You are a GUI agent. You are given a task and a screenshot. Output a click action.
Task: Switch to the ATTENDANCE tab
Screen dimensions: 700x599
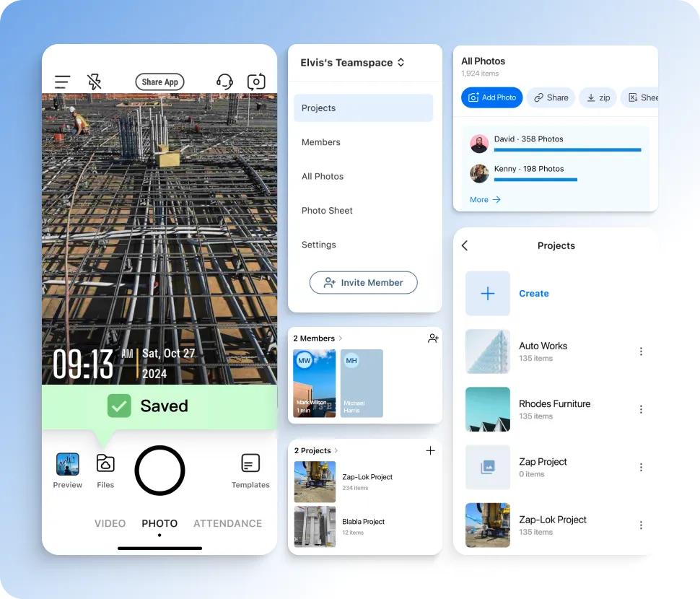tap(227, 523)
